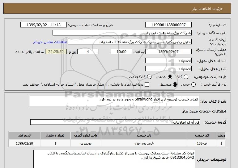Viewport: 238px width, 168px height.
Task: Click the service group field فن آوری اطلاعات
Action: click(115, 122)
